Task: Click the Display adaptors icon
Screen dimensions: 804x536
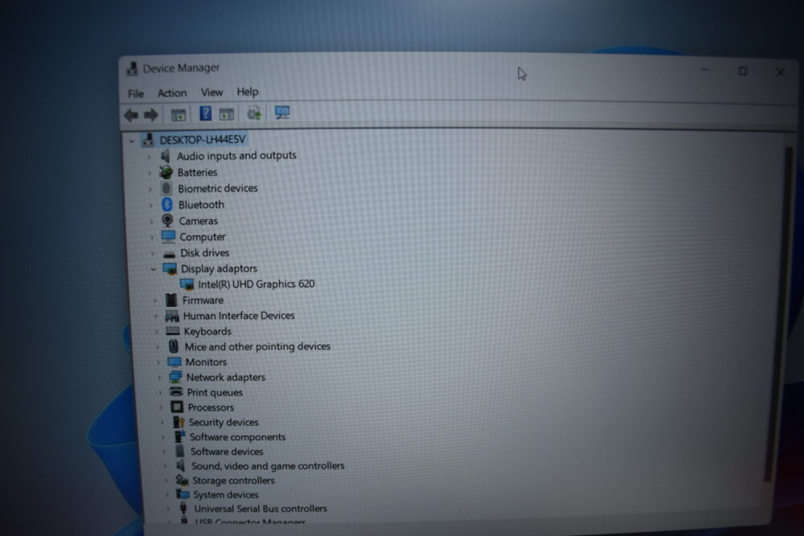Action: click(x=170, y=268)
